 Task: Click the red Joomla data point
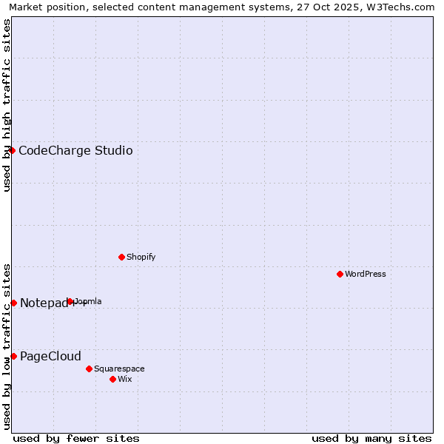coord(70,301)
